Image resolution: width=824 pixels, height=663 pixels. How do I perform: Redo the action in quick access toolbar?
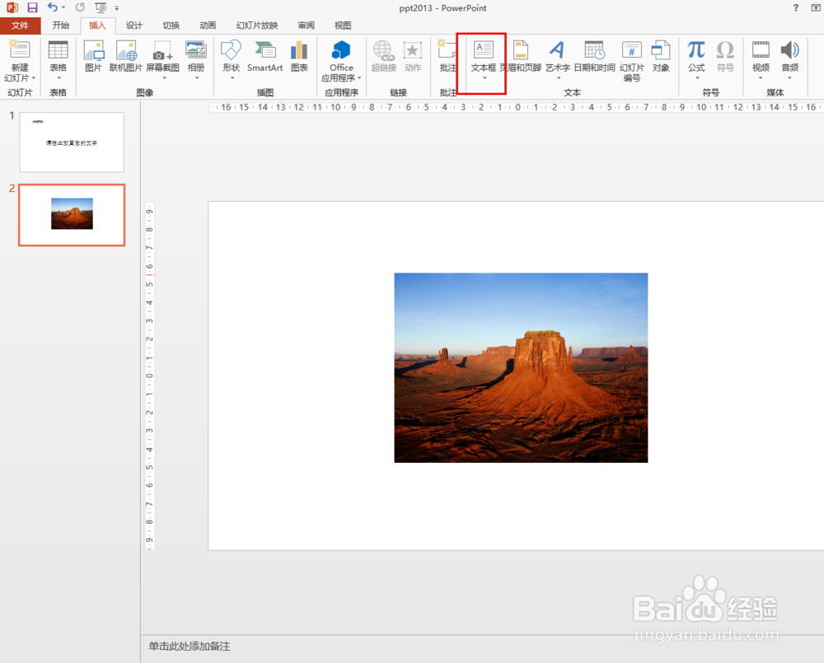tap(80, 7)
